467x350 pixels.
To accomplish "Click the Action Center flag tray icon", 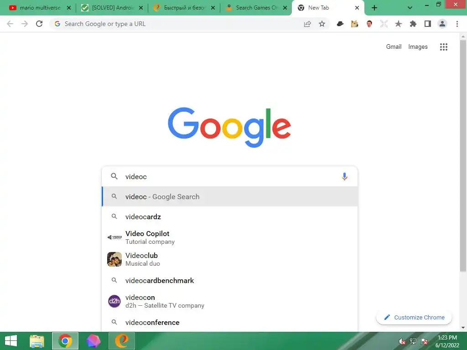I will 425,341.
